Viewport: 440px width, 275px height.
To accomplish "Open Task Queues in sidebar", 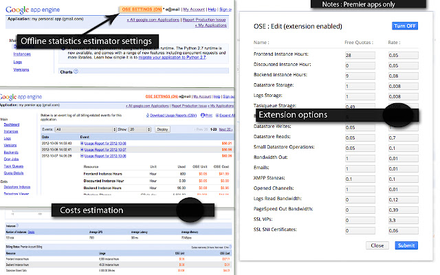I will [14, 166].
